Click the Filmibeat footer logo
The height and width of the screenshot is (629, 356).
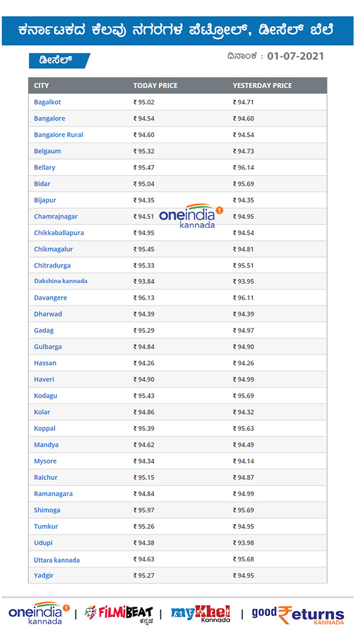coord(119,613)
